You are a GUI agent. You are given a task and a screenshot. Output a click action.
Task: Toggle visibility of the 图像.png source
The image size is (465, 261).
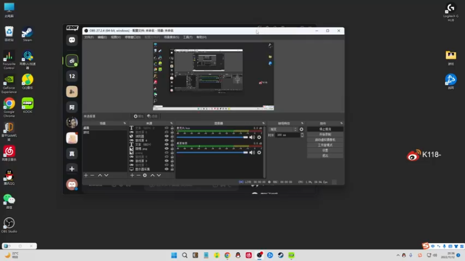[166, 148]
